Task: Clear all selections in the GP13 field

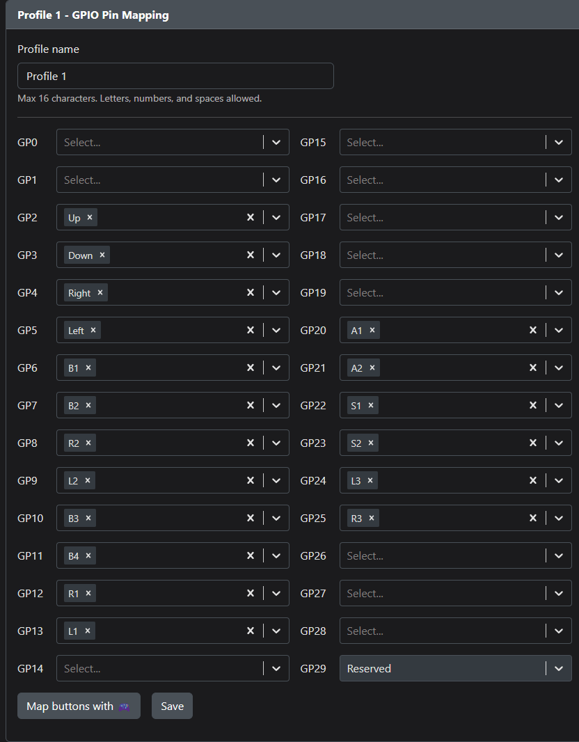Action: point(251,631)
